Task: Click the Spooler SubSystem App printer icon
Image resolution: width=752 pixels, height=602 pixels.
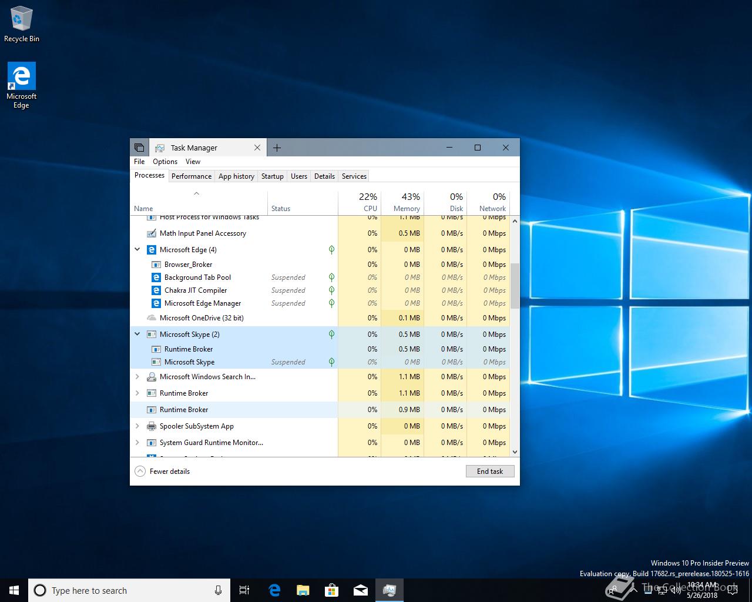Action: click(x=151, y=426)
